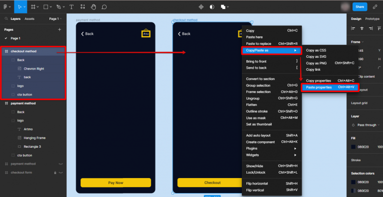Click the Pay Now button on canvas

point(116,183)
